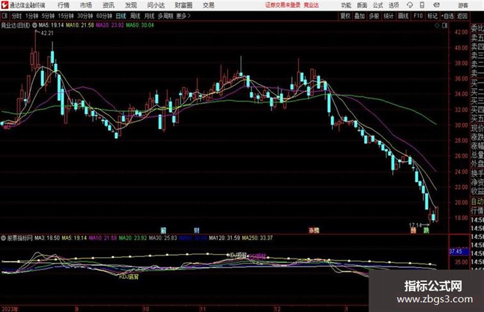Viewport: 484px width, 312px height.
Task: Switch to the 30分钟 period tab
Action: (x=85, y=16)
